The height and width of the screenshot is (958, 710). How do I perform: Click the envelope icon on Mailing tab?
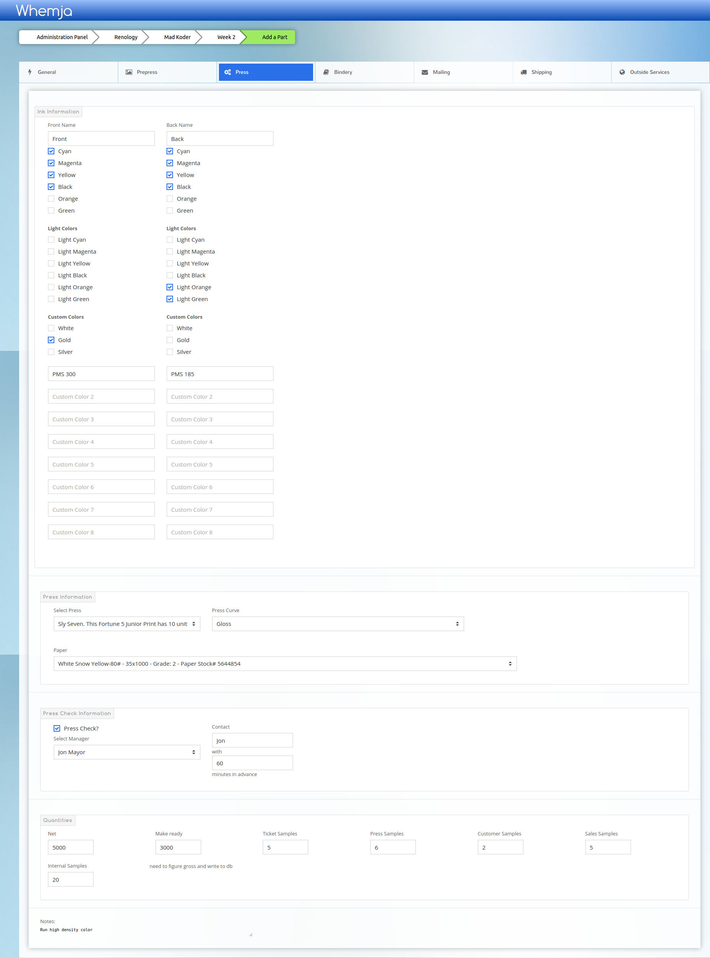[x=424, y=72]
